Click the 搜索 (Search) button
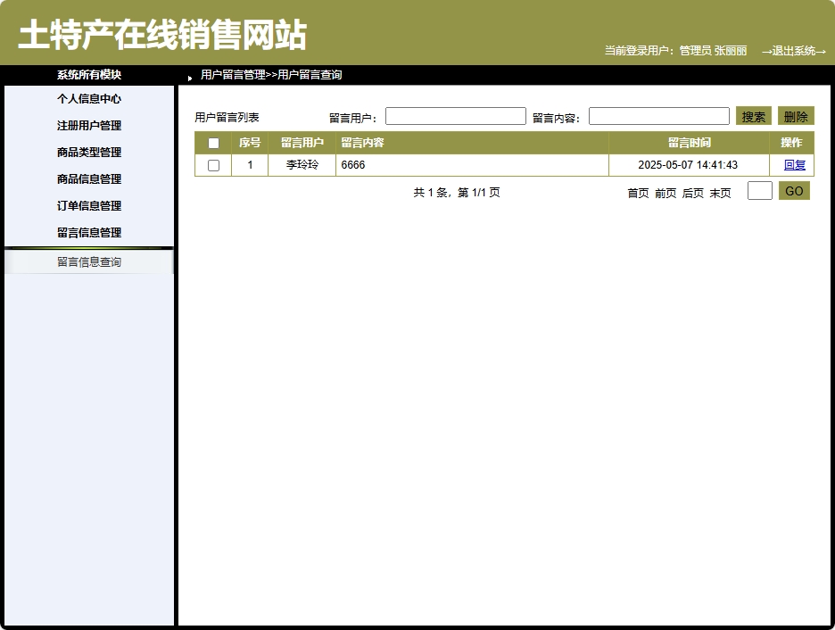The image size is (835, 630). pos(753,115)
